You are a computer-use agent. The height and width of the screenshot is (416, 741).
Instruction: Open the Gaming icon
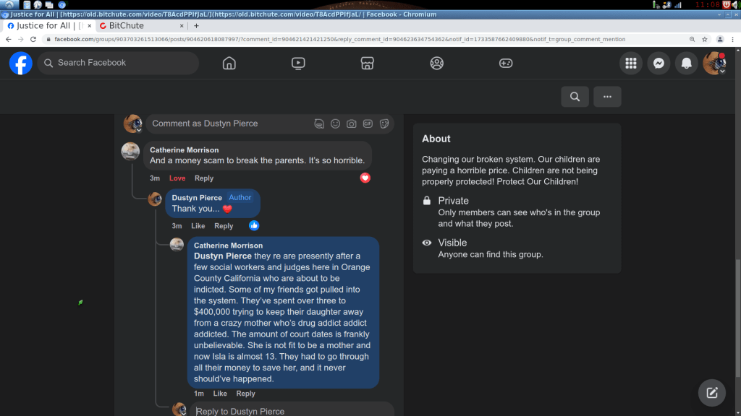(506, 63)
